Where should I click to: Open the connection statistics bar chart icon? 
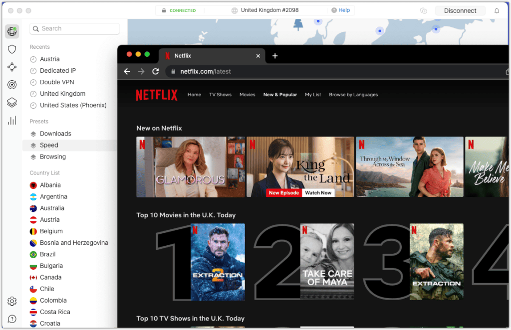coord(12,120)
